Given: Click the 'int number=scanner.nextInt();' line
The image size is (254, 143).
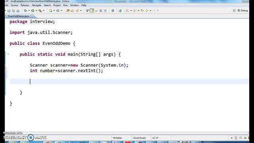Looking at the screenshot, I should pos(66,71).
